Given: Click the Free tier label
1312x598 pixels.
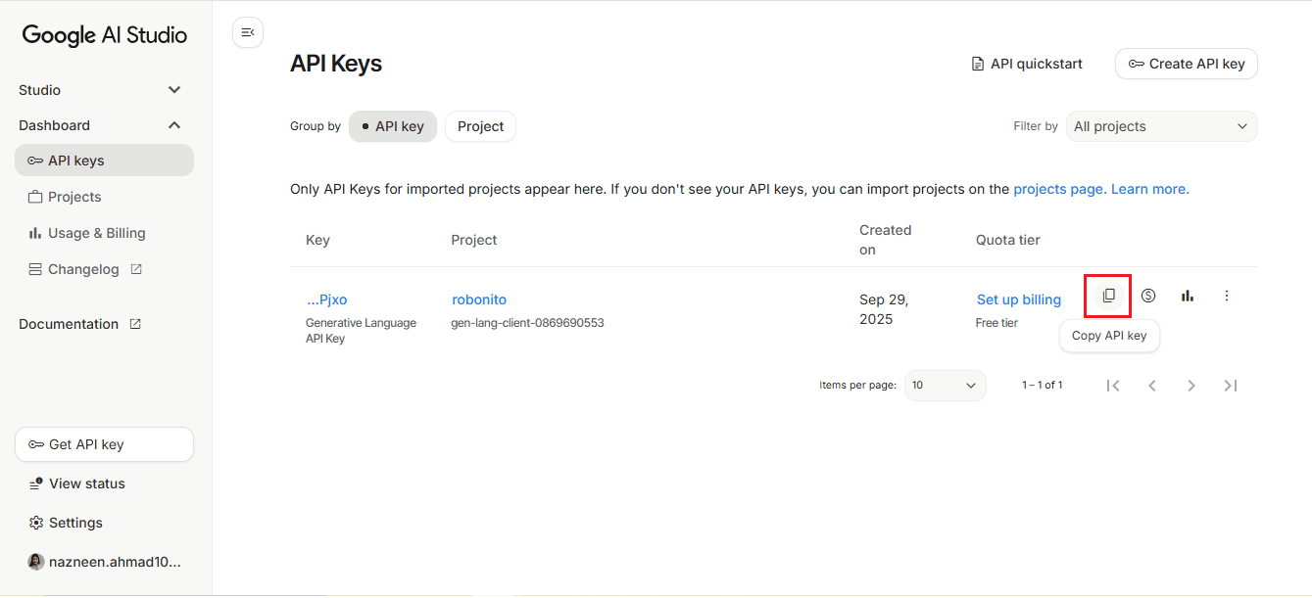Looking at the screenshot, I should [996, 323].
